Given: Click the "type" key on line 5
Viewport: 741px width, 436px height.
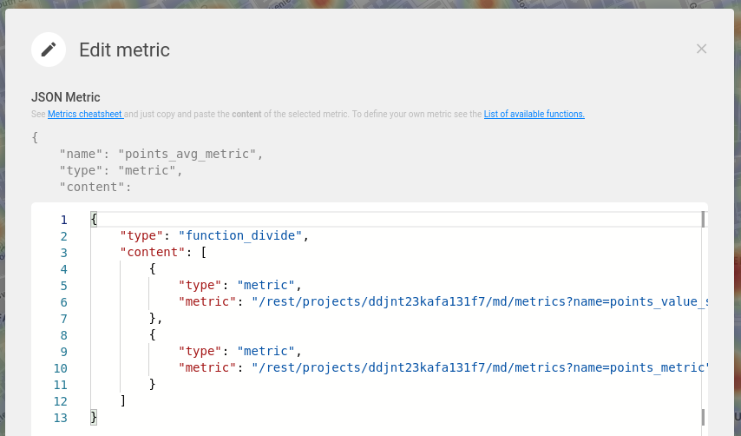Looking at the screenshot, I should click(x=197, y=286).
